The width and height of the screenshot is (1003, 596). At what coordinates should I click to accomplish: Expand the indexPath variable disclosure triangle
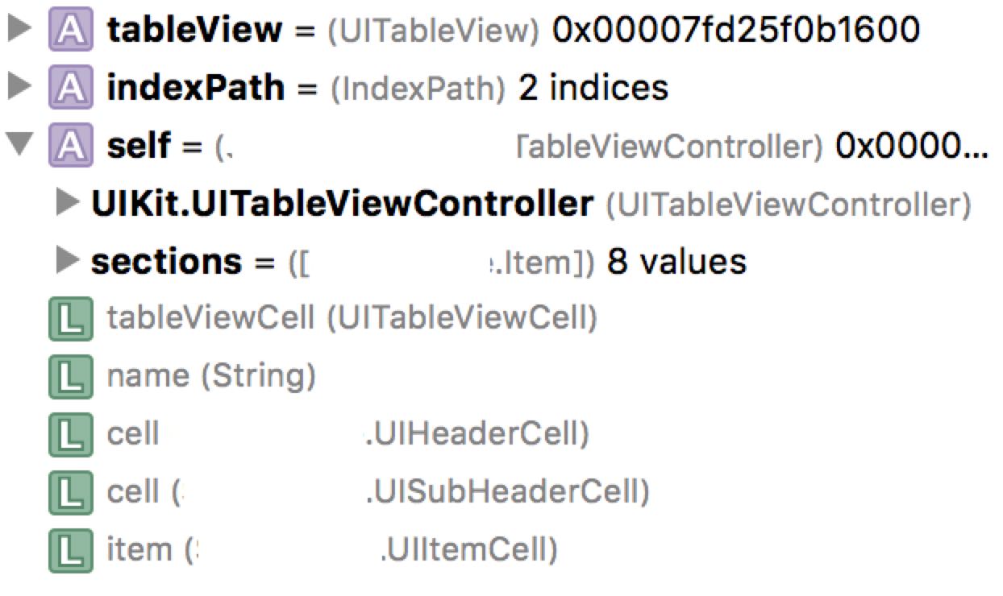(x=19, y=87)
